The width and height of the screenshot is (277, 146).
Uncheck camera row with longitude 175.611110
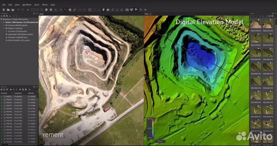(2, 108)
